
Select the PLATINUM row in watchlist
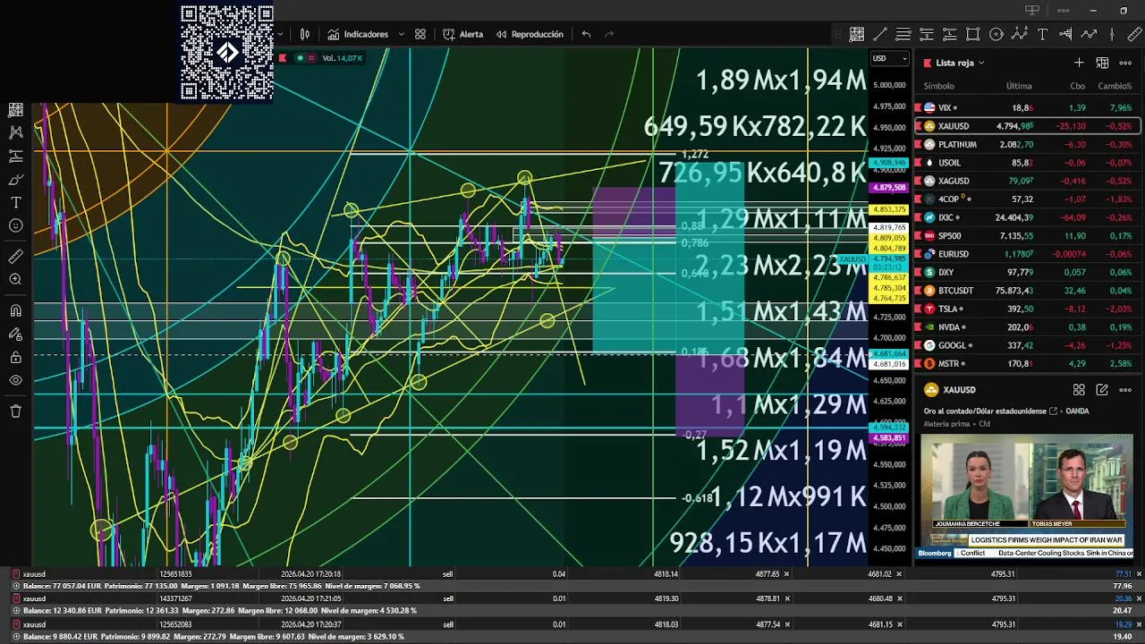pyautogui.click(x=1027, y=144)
